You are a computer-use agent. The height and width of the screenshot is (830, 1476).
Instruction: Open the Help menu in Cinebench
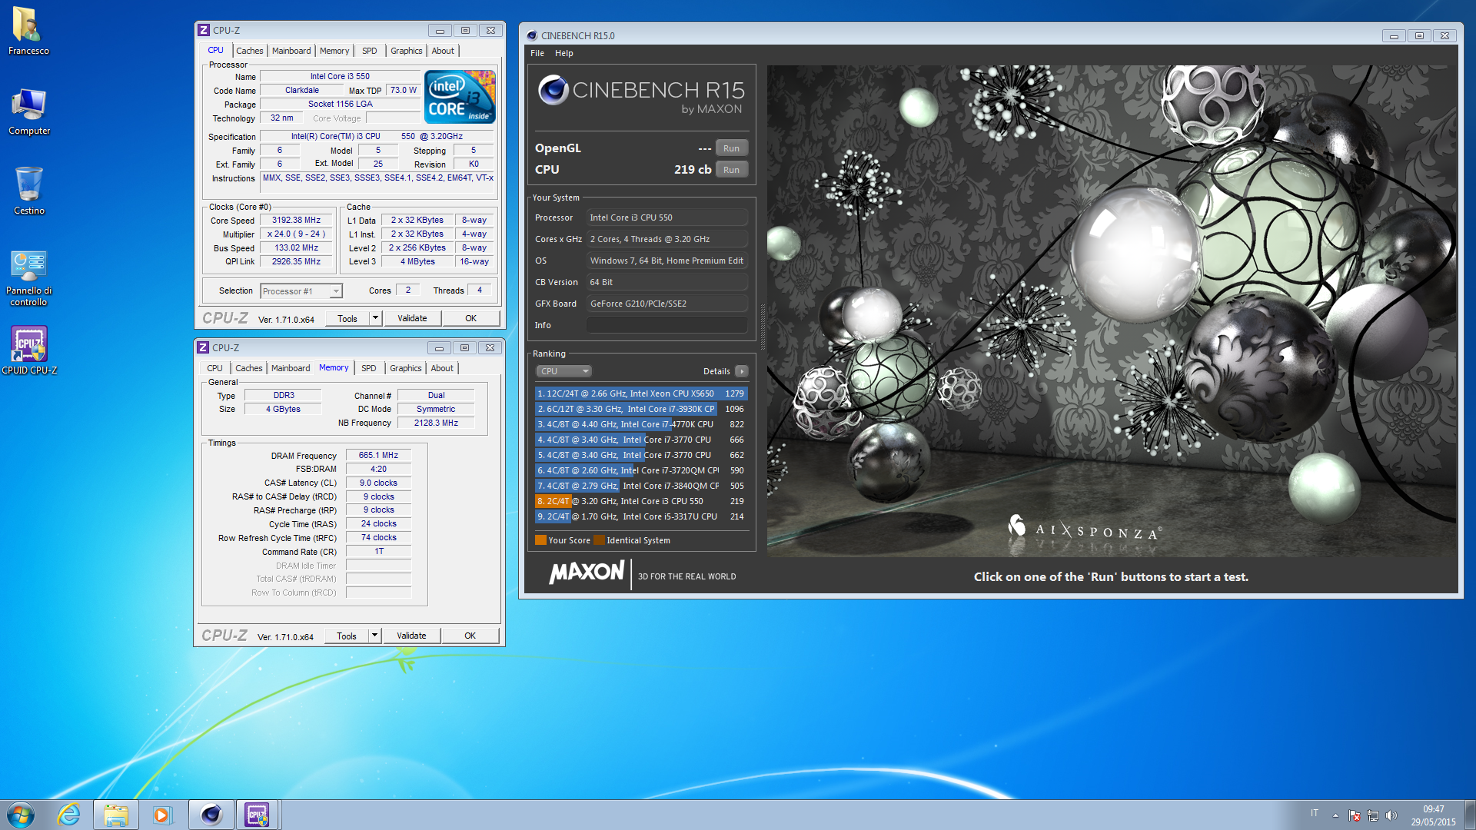coord(564,53)
